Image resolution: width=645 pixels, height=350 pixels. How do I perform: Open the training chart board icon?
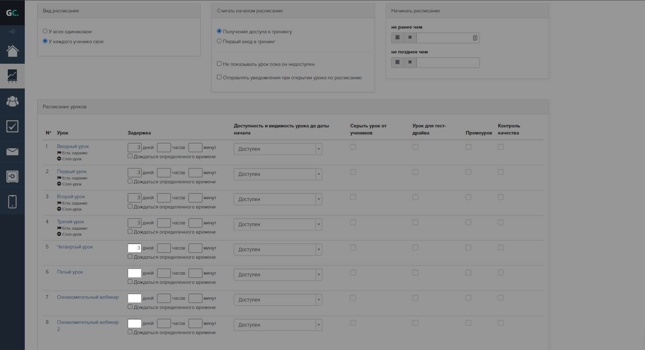pos(12,76)
